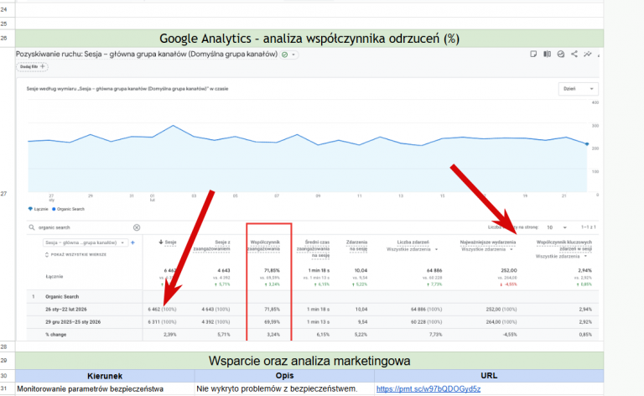Click the green verified status icon beside report title
Screen dimensions: 644x396
pyautogui.click(x=284, y=55)
